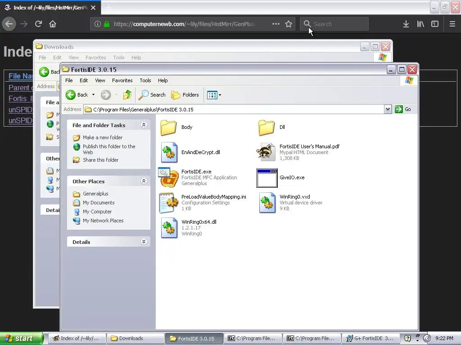Toggle the Folders pane button
The height and width of the screenshot is (345, 461).
pyautogui.click(x=185, y=95)
